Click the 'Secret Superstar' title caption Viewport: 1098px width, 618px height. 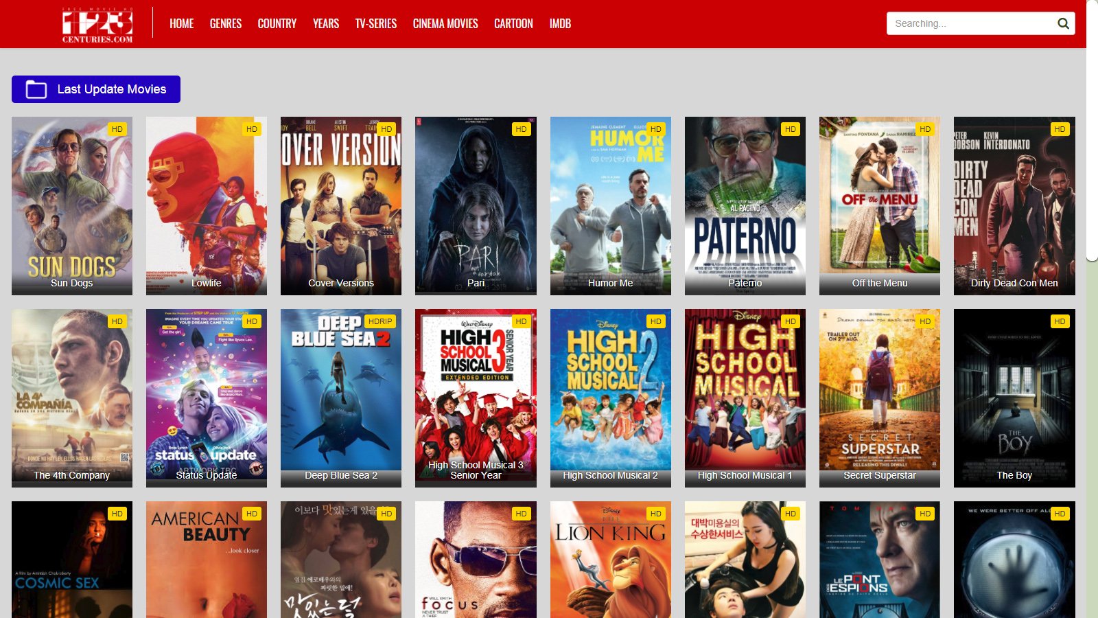(x=880, y=475)
